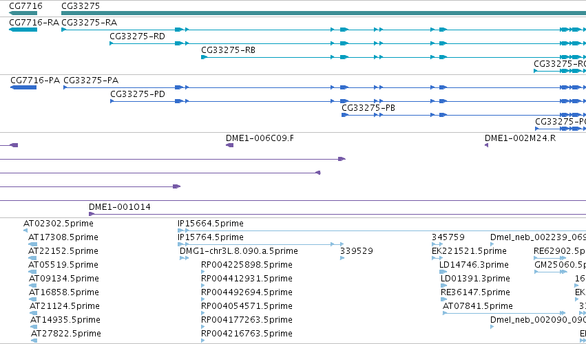The width and height of the screenshot is (586, 344).
Task: Select the CG7716 gene bar
Action: pos(23,13)
